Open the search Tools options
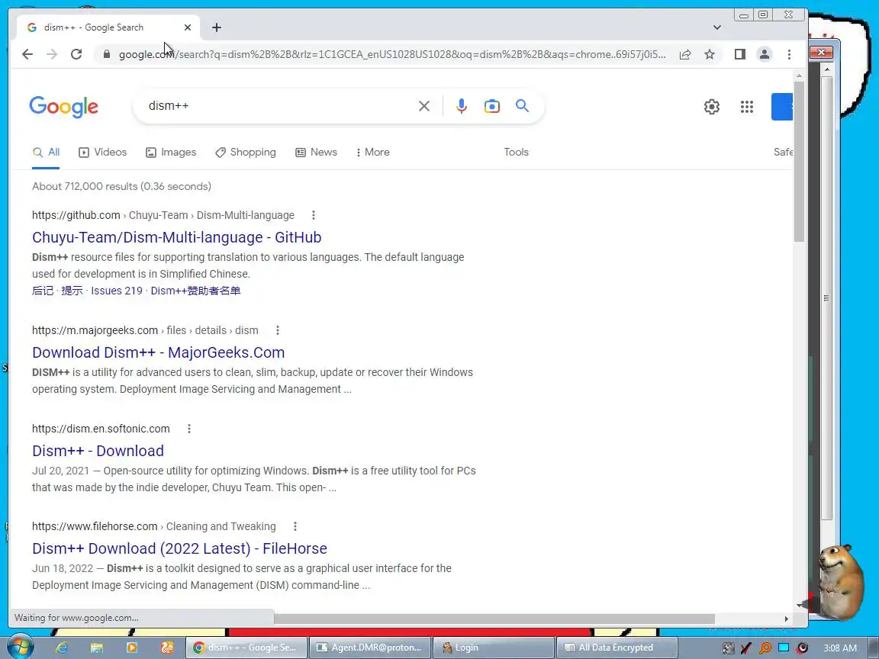This screenshot has height=659, width=879. (516, 153)
